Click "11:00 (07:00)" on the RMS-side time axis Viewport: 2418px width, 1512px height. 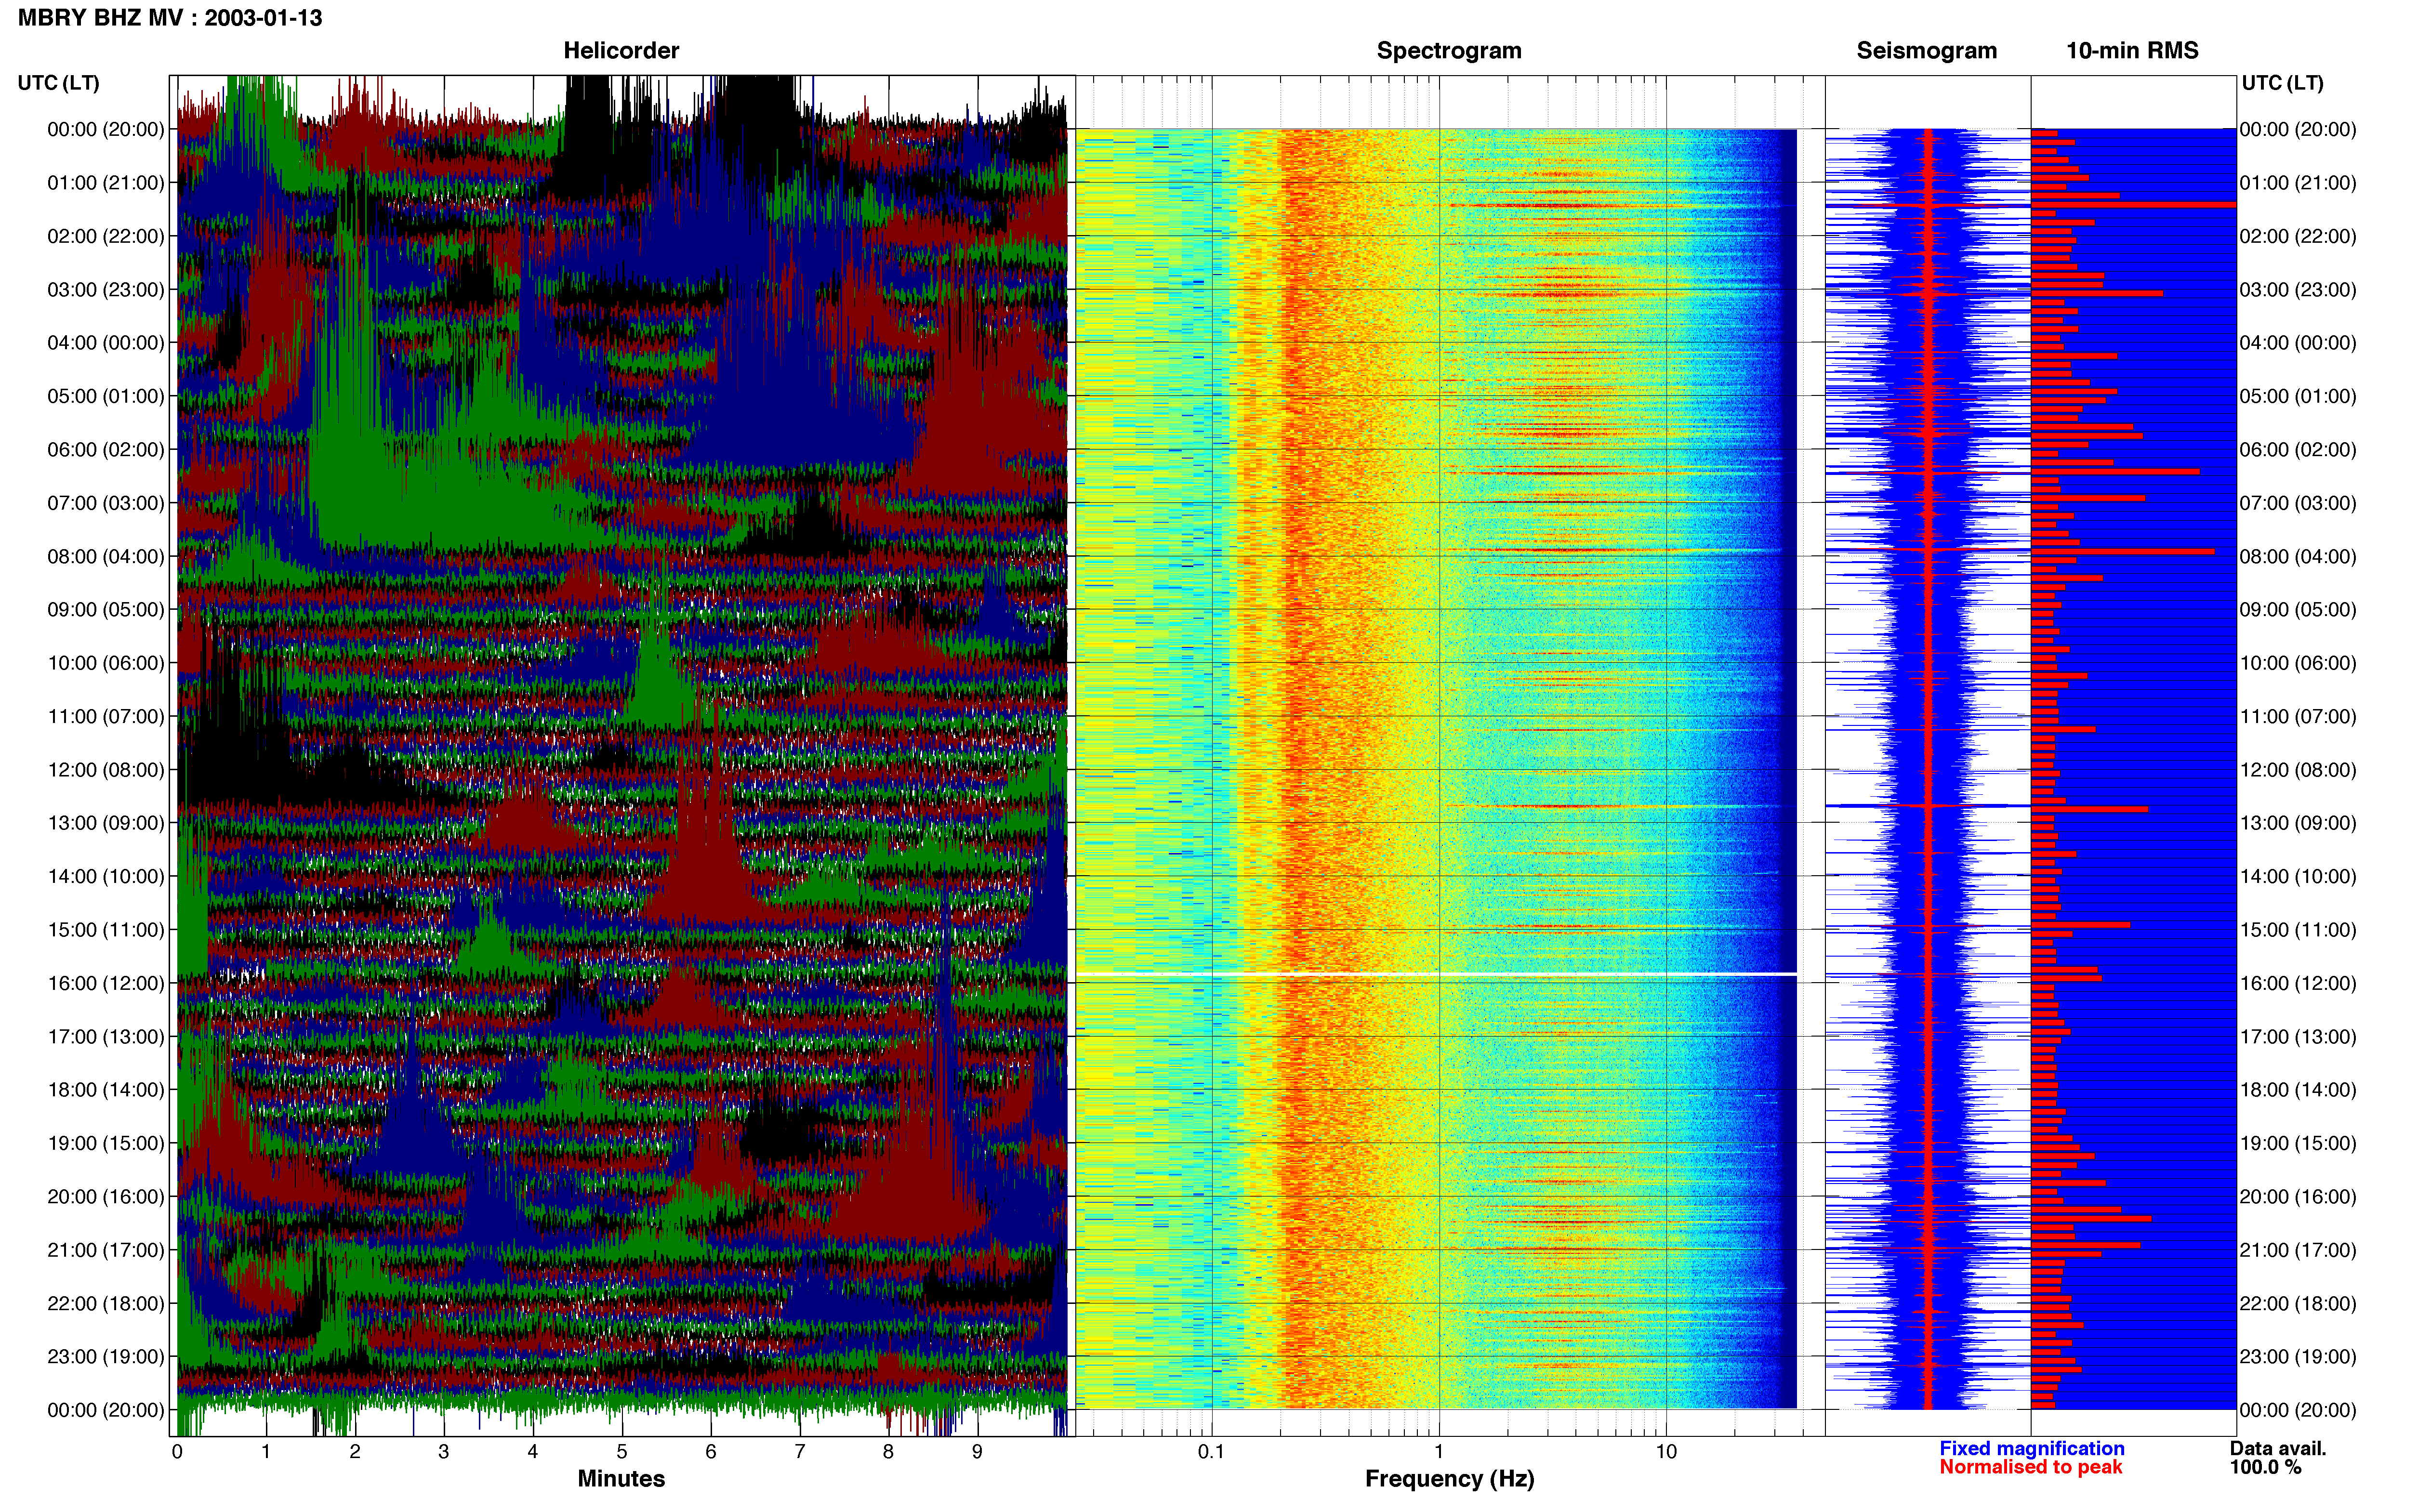2298,717
